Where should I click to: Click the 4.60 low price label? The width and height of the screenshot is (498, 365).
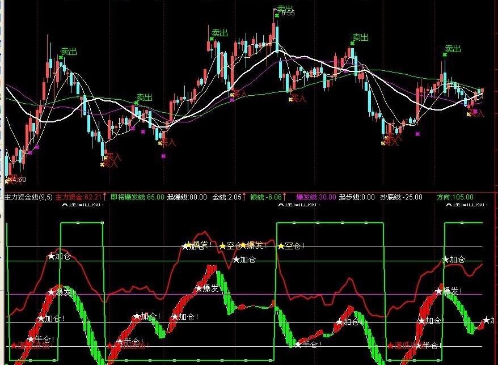19,180
